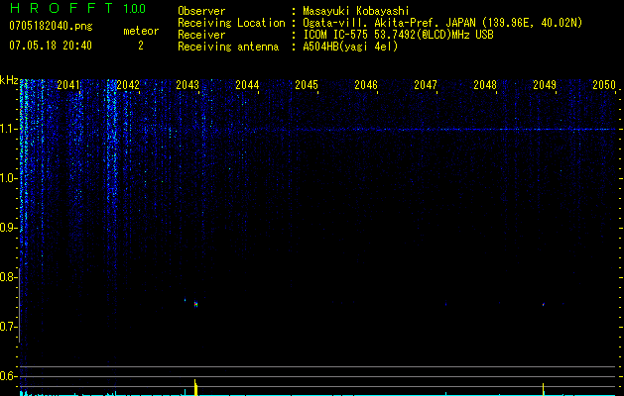
Task: Click the 2048 time marker
Action: point(485,85)
